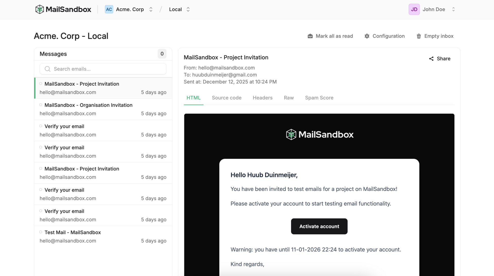The height and width of the screenshot is (276, 494).
Task: View the Spam Score tab
Action: pos(319,98)
